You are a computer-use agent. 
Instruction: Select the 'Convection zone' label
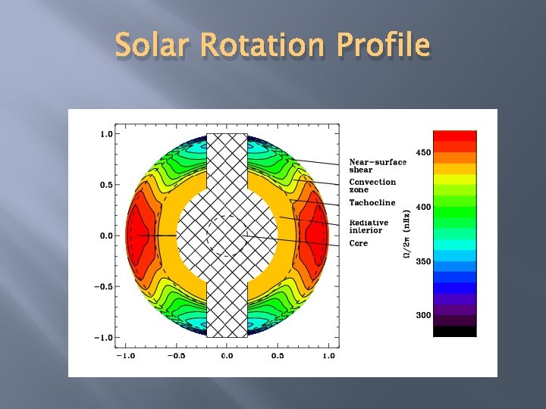(372, 186)
